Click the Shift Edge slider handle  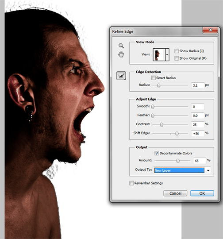click(x=177, y=134)
